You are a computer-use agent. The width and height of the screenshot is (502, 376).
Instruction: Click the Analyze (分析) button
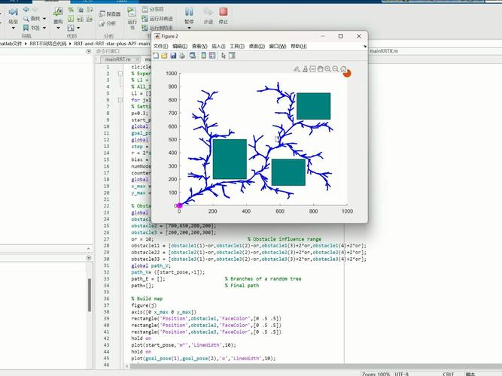[x=108, y=23]
